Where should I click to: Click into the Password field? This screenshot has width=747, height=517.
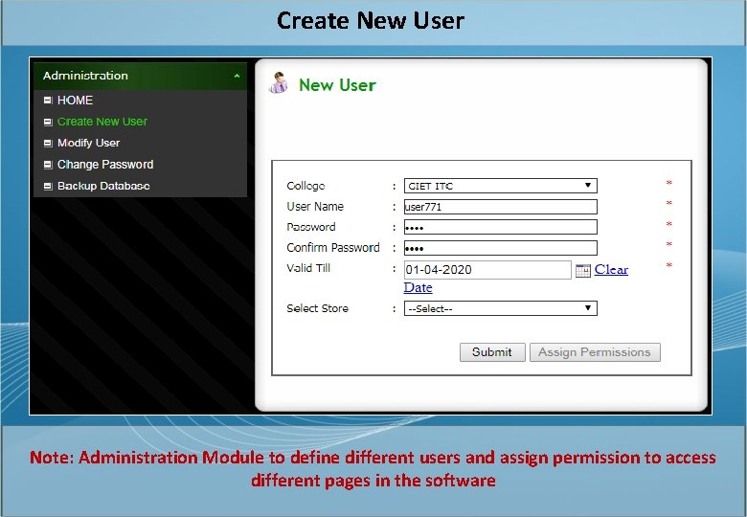click(x=500, y=227)
